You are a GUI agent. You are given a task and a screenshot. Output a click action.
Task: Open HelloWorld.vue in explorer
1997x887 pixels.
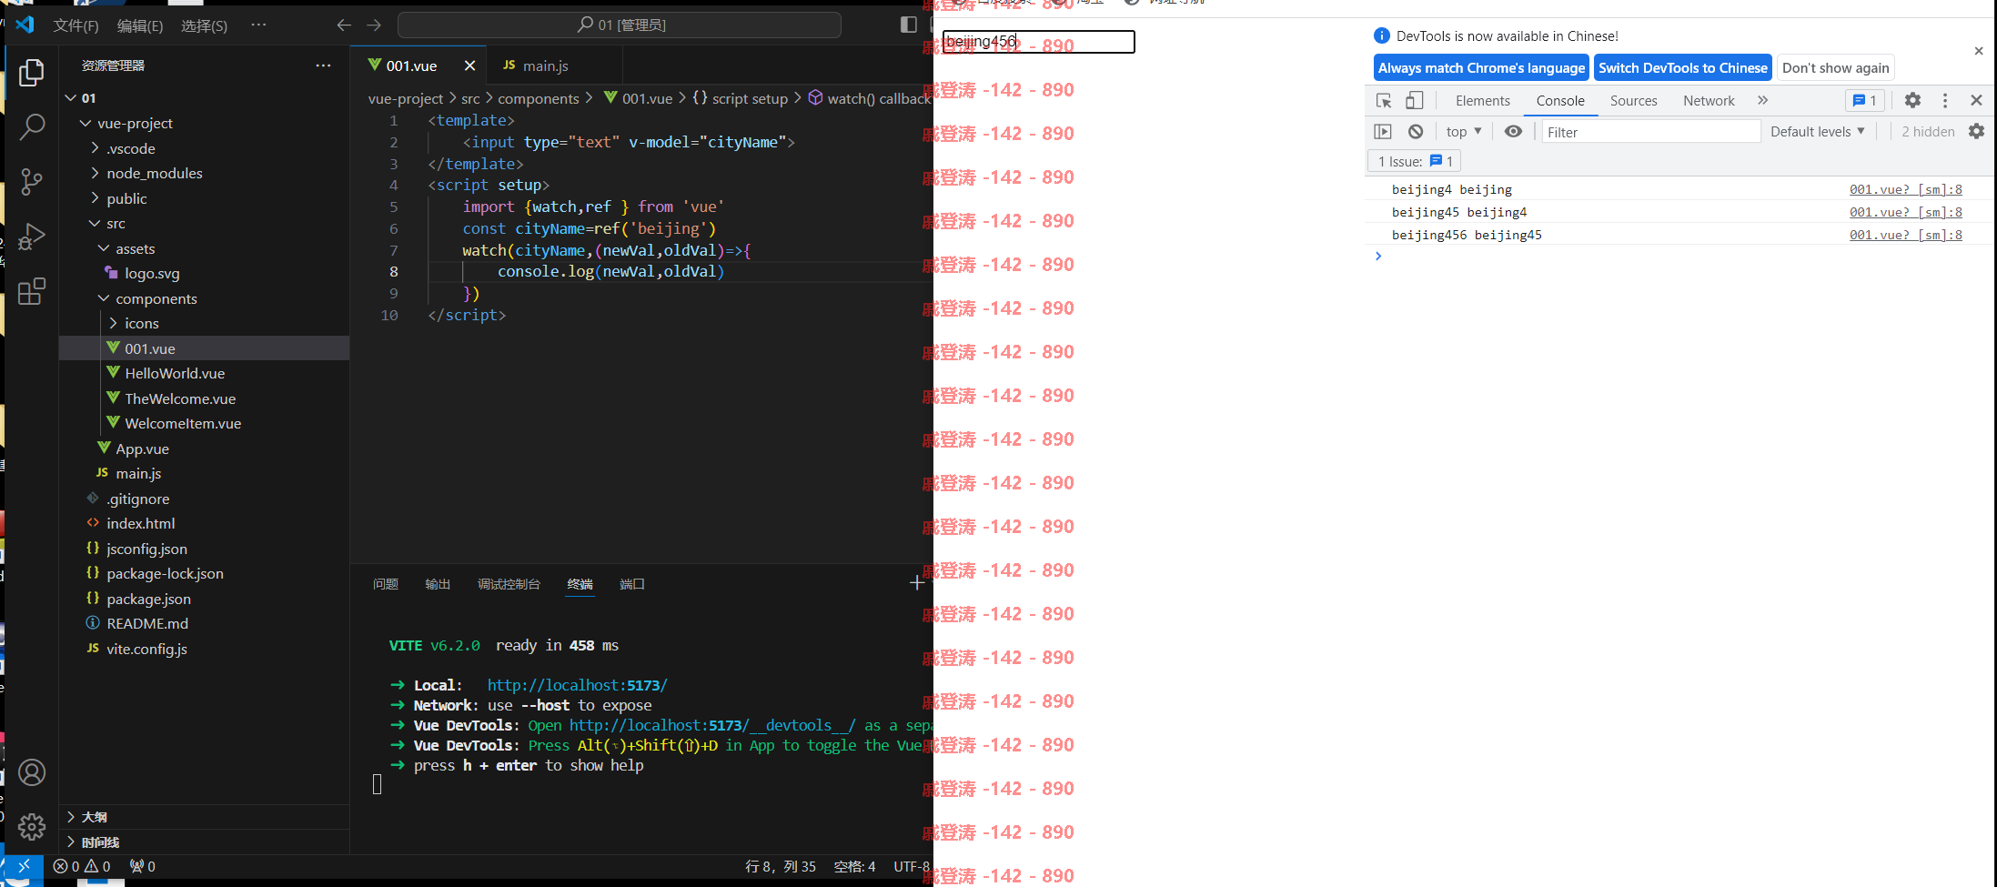click(x=175, y=373)
